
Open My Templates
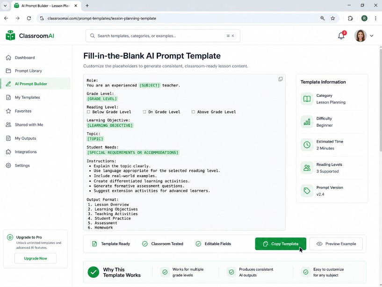pyautogui.click(x=36, y=97)
